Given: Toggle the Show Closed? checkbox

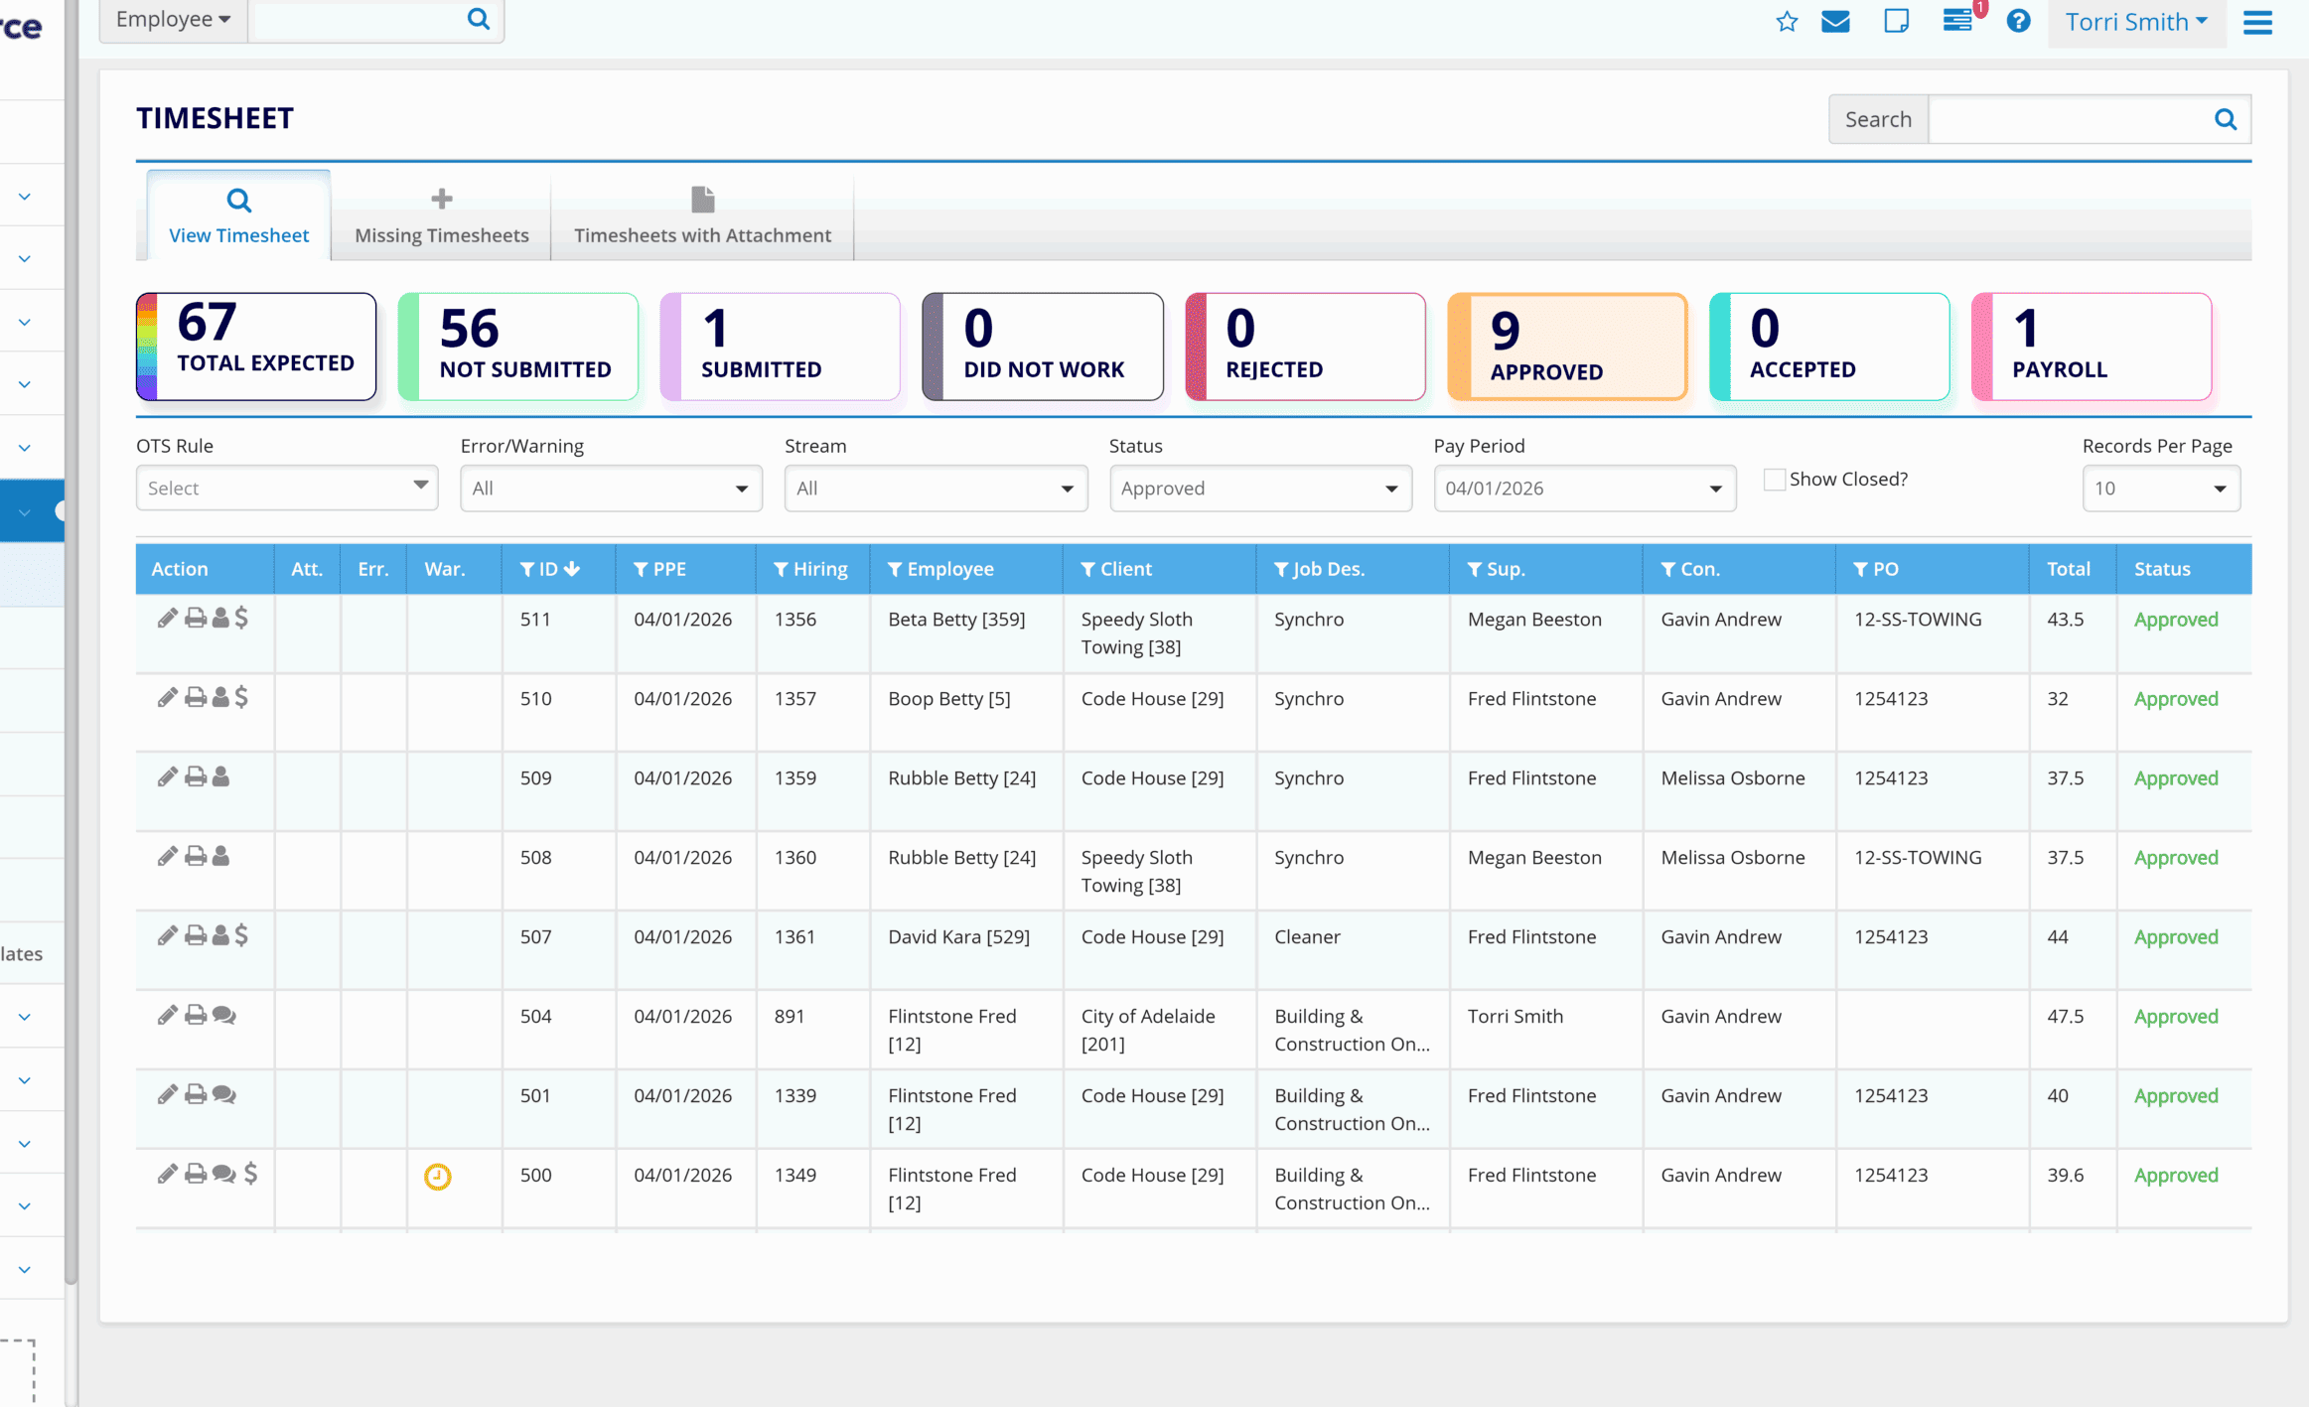Looking at the screenshot, I should [x=1774, y=480].
